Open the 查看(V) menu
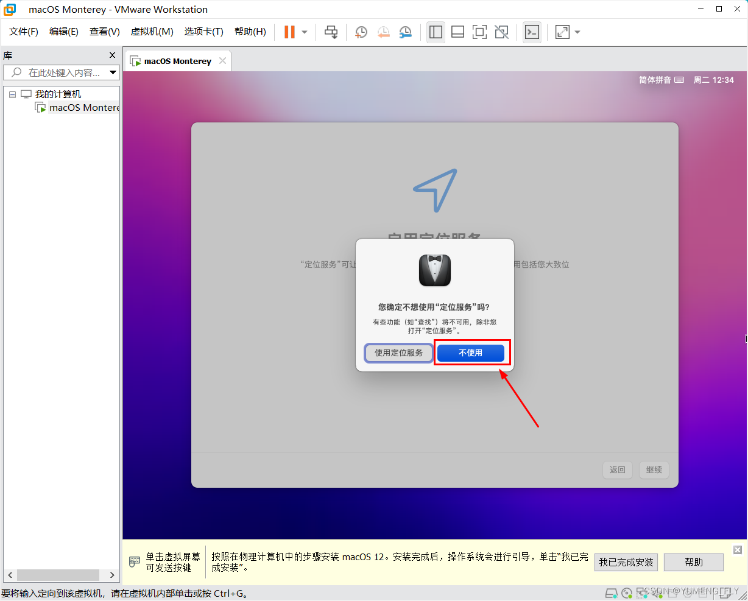 coord(105,32)
